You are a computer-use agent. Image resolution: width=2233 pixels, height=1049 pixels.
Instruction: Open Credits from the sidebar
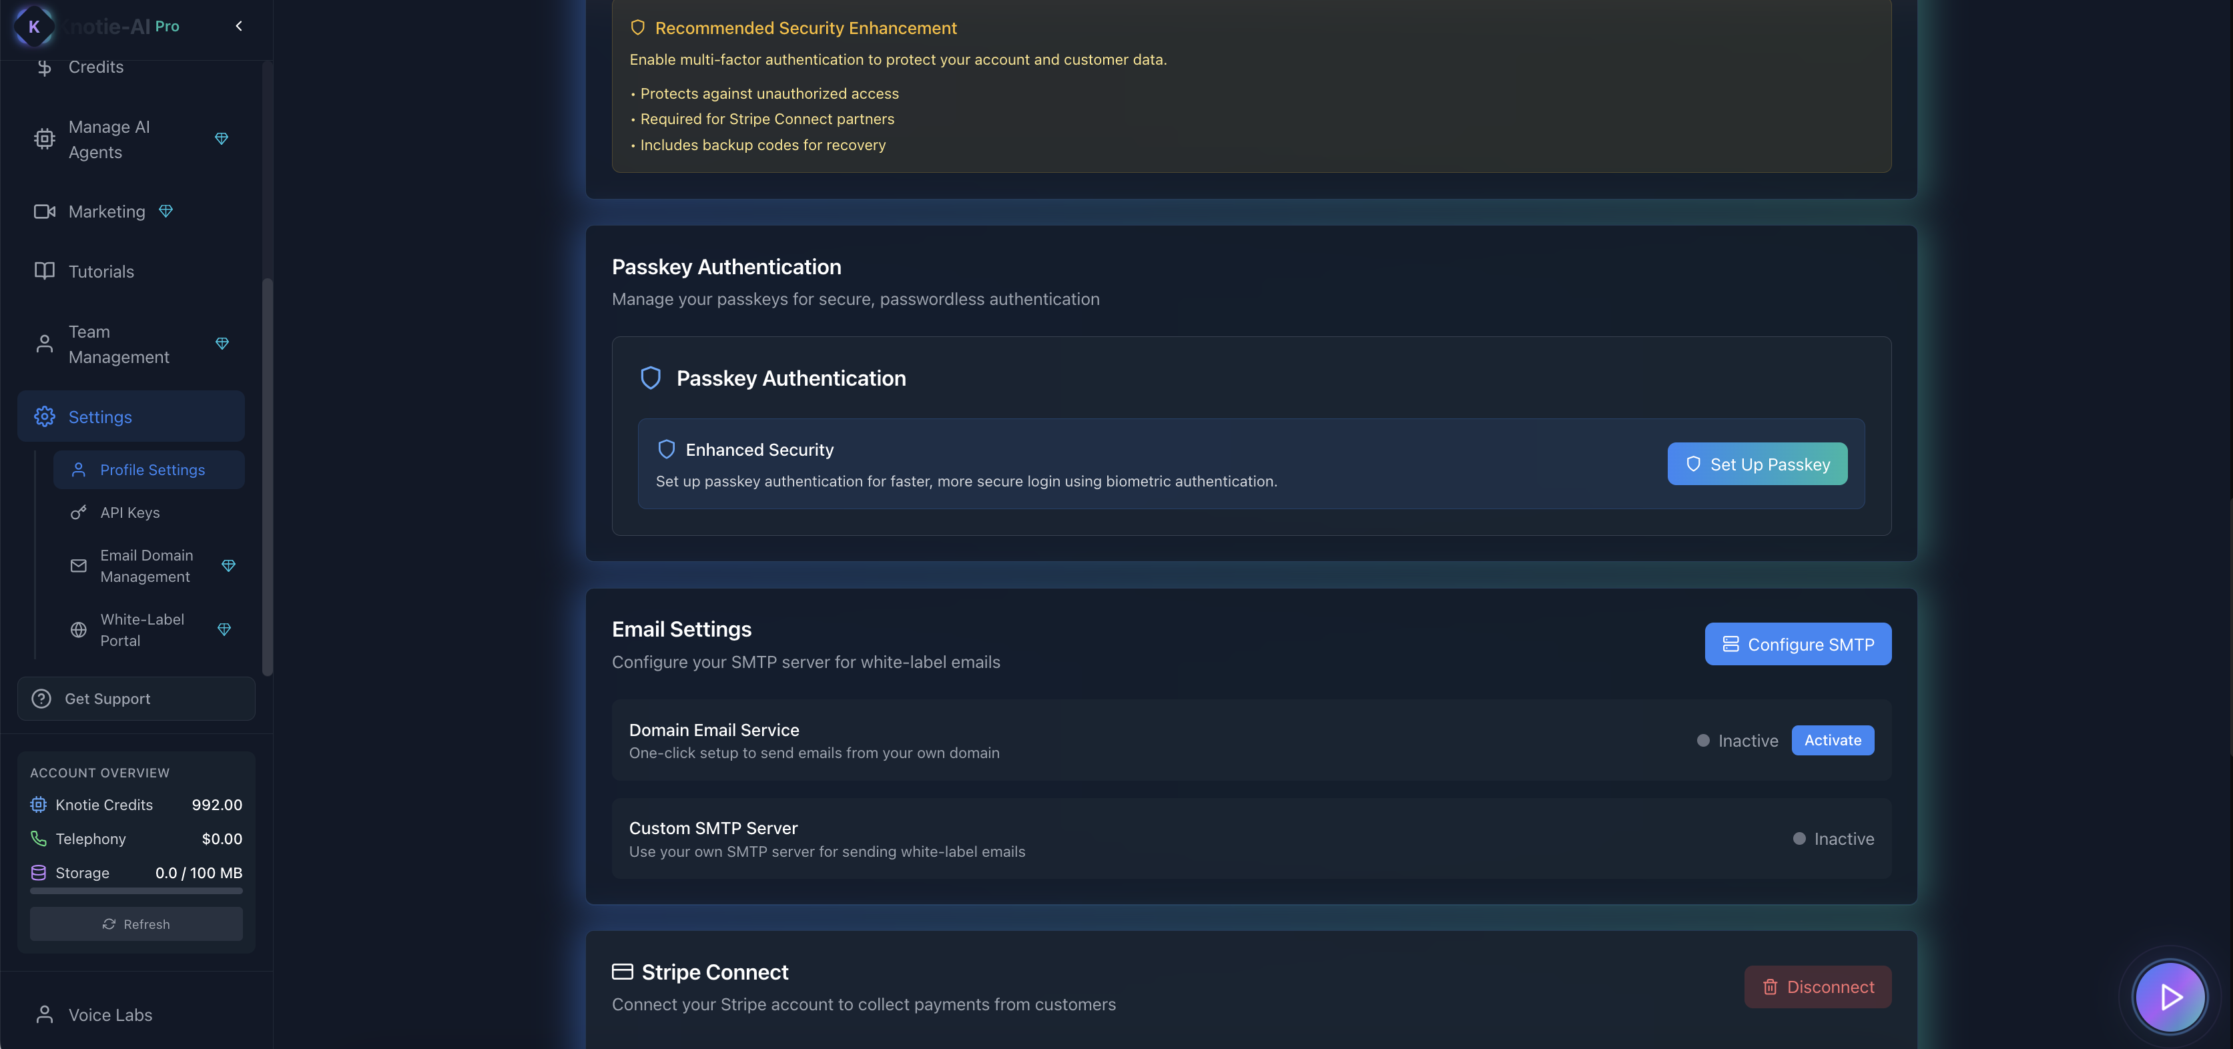click(95, 67)
